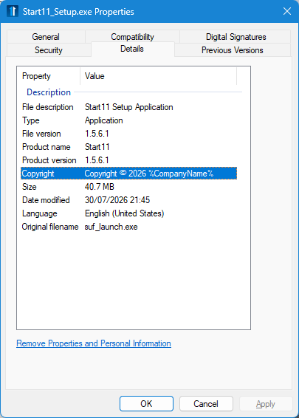Select the Details tab
Viewport: 299px width, 418px height.
(x=132, y=49)
